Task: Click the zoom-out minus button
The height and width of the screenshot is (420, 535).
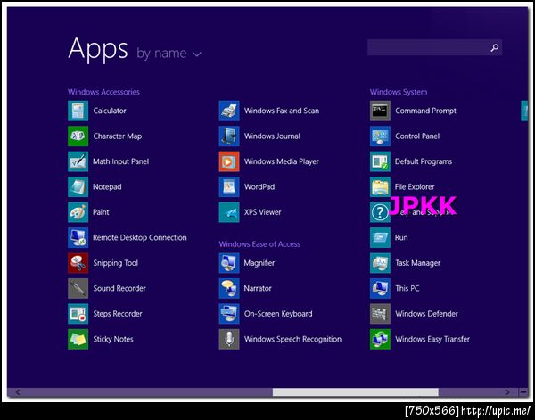Action: coord(523,392)
